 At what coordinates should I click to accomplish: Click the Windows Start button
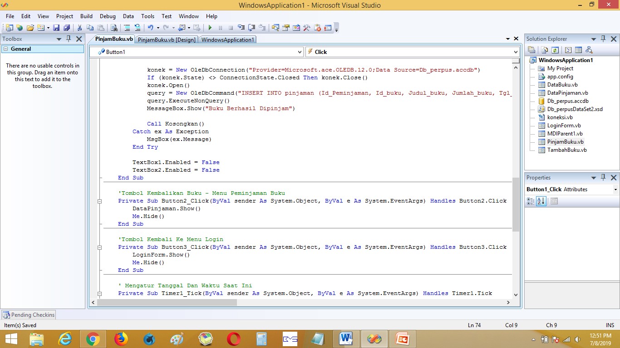point(11,339)
